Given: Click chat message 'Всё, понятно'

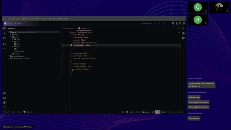Looking at the screenshot, I should [x=194, y=118].
